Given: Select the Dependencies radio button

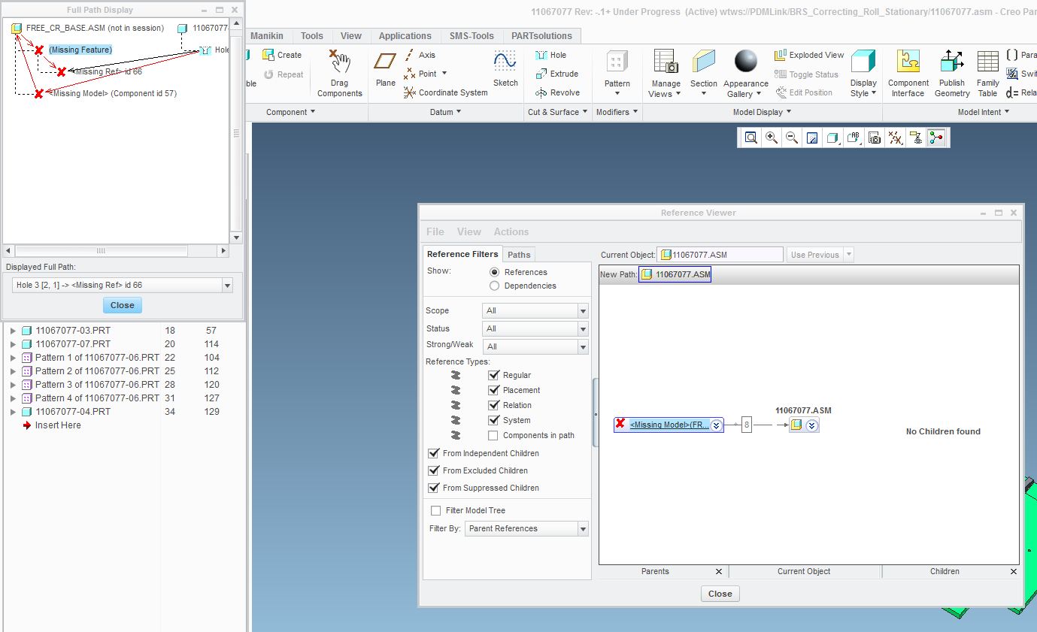Looking at the screenshot, I should (x=494, y=286).
